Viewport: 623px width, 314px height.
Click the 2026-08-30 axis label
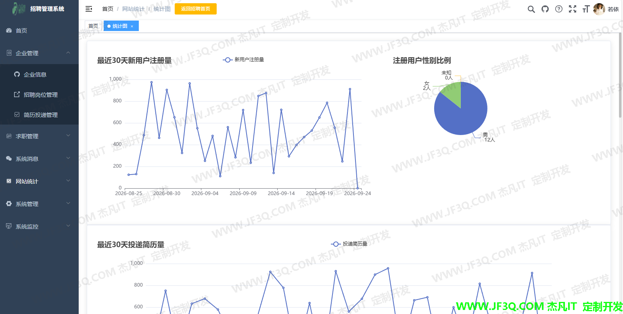coord(167,193)
